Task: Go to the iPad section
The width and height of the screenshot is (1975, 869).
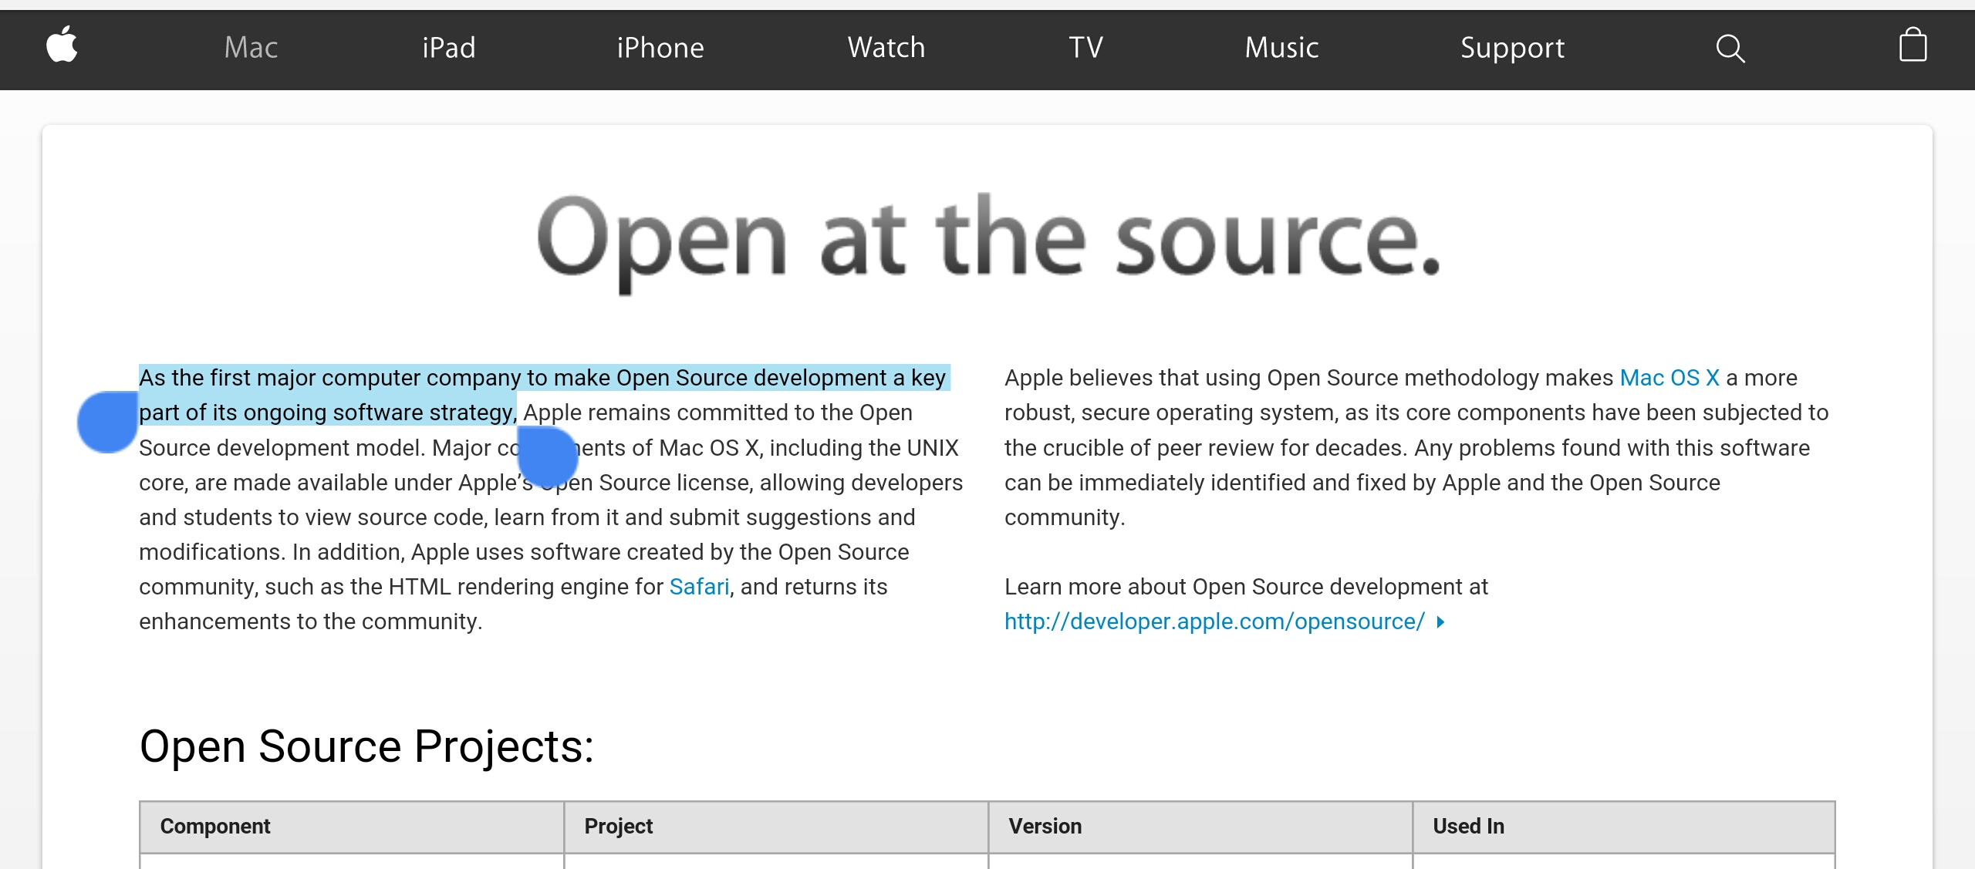Action: (449, 48)
